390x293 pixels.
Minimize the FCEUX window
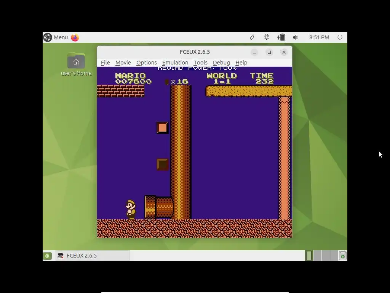click(254, 52)
